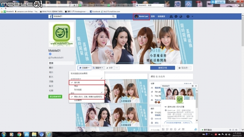Click the Windows Start button
244x137 pixels.
4,134
